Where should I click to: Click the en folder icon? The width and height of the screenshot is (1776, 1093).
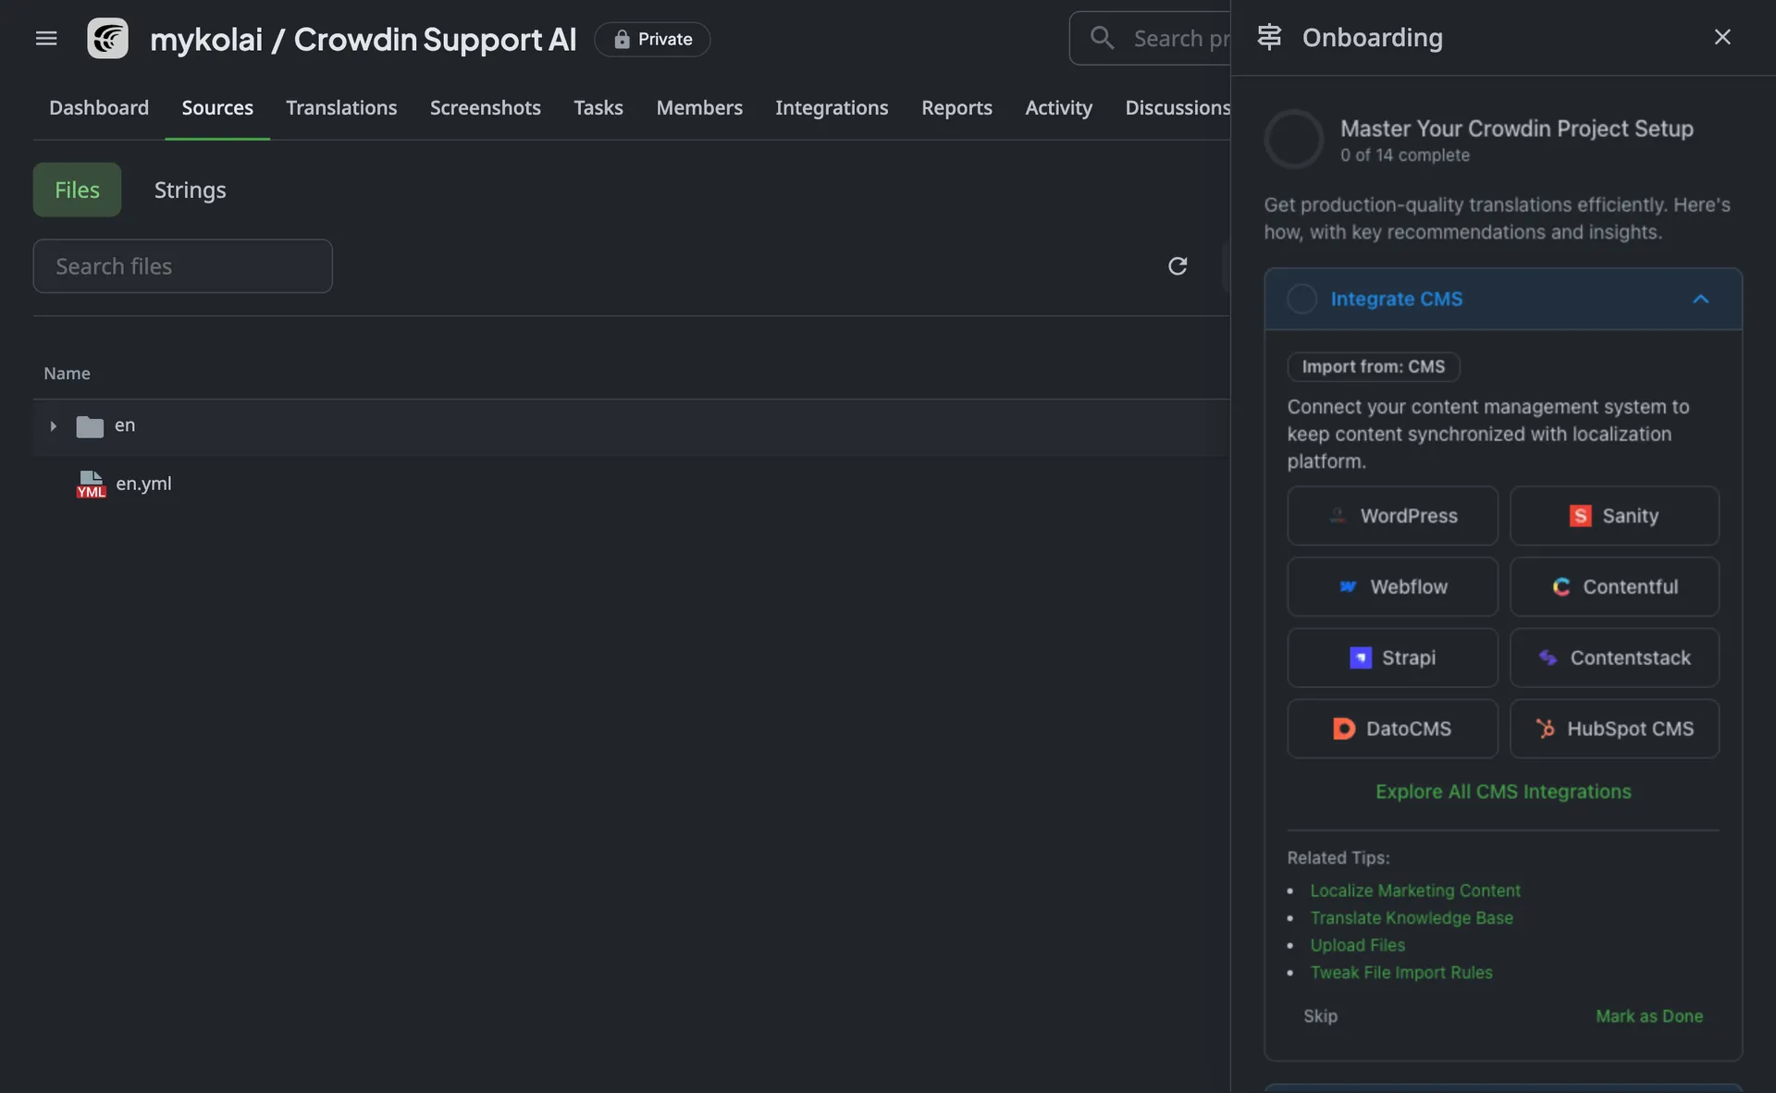pyautogui.click(x=90, y=426)
